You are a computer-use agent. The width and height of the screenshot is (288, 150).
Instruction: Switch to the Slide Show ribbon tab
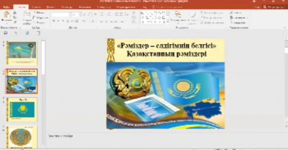pyautogui.click(x=104, y=7)
